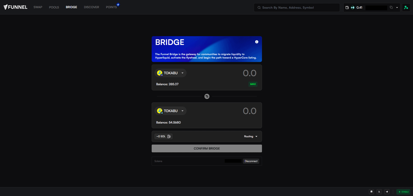Screen dimensions: 413x196
Task: Click the gas pump fee icon
Action: pos(169,137)
